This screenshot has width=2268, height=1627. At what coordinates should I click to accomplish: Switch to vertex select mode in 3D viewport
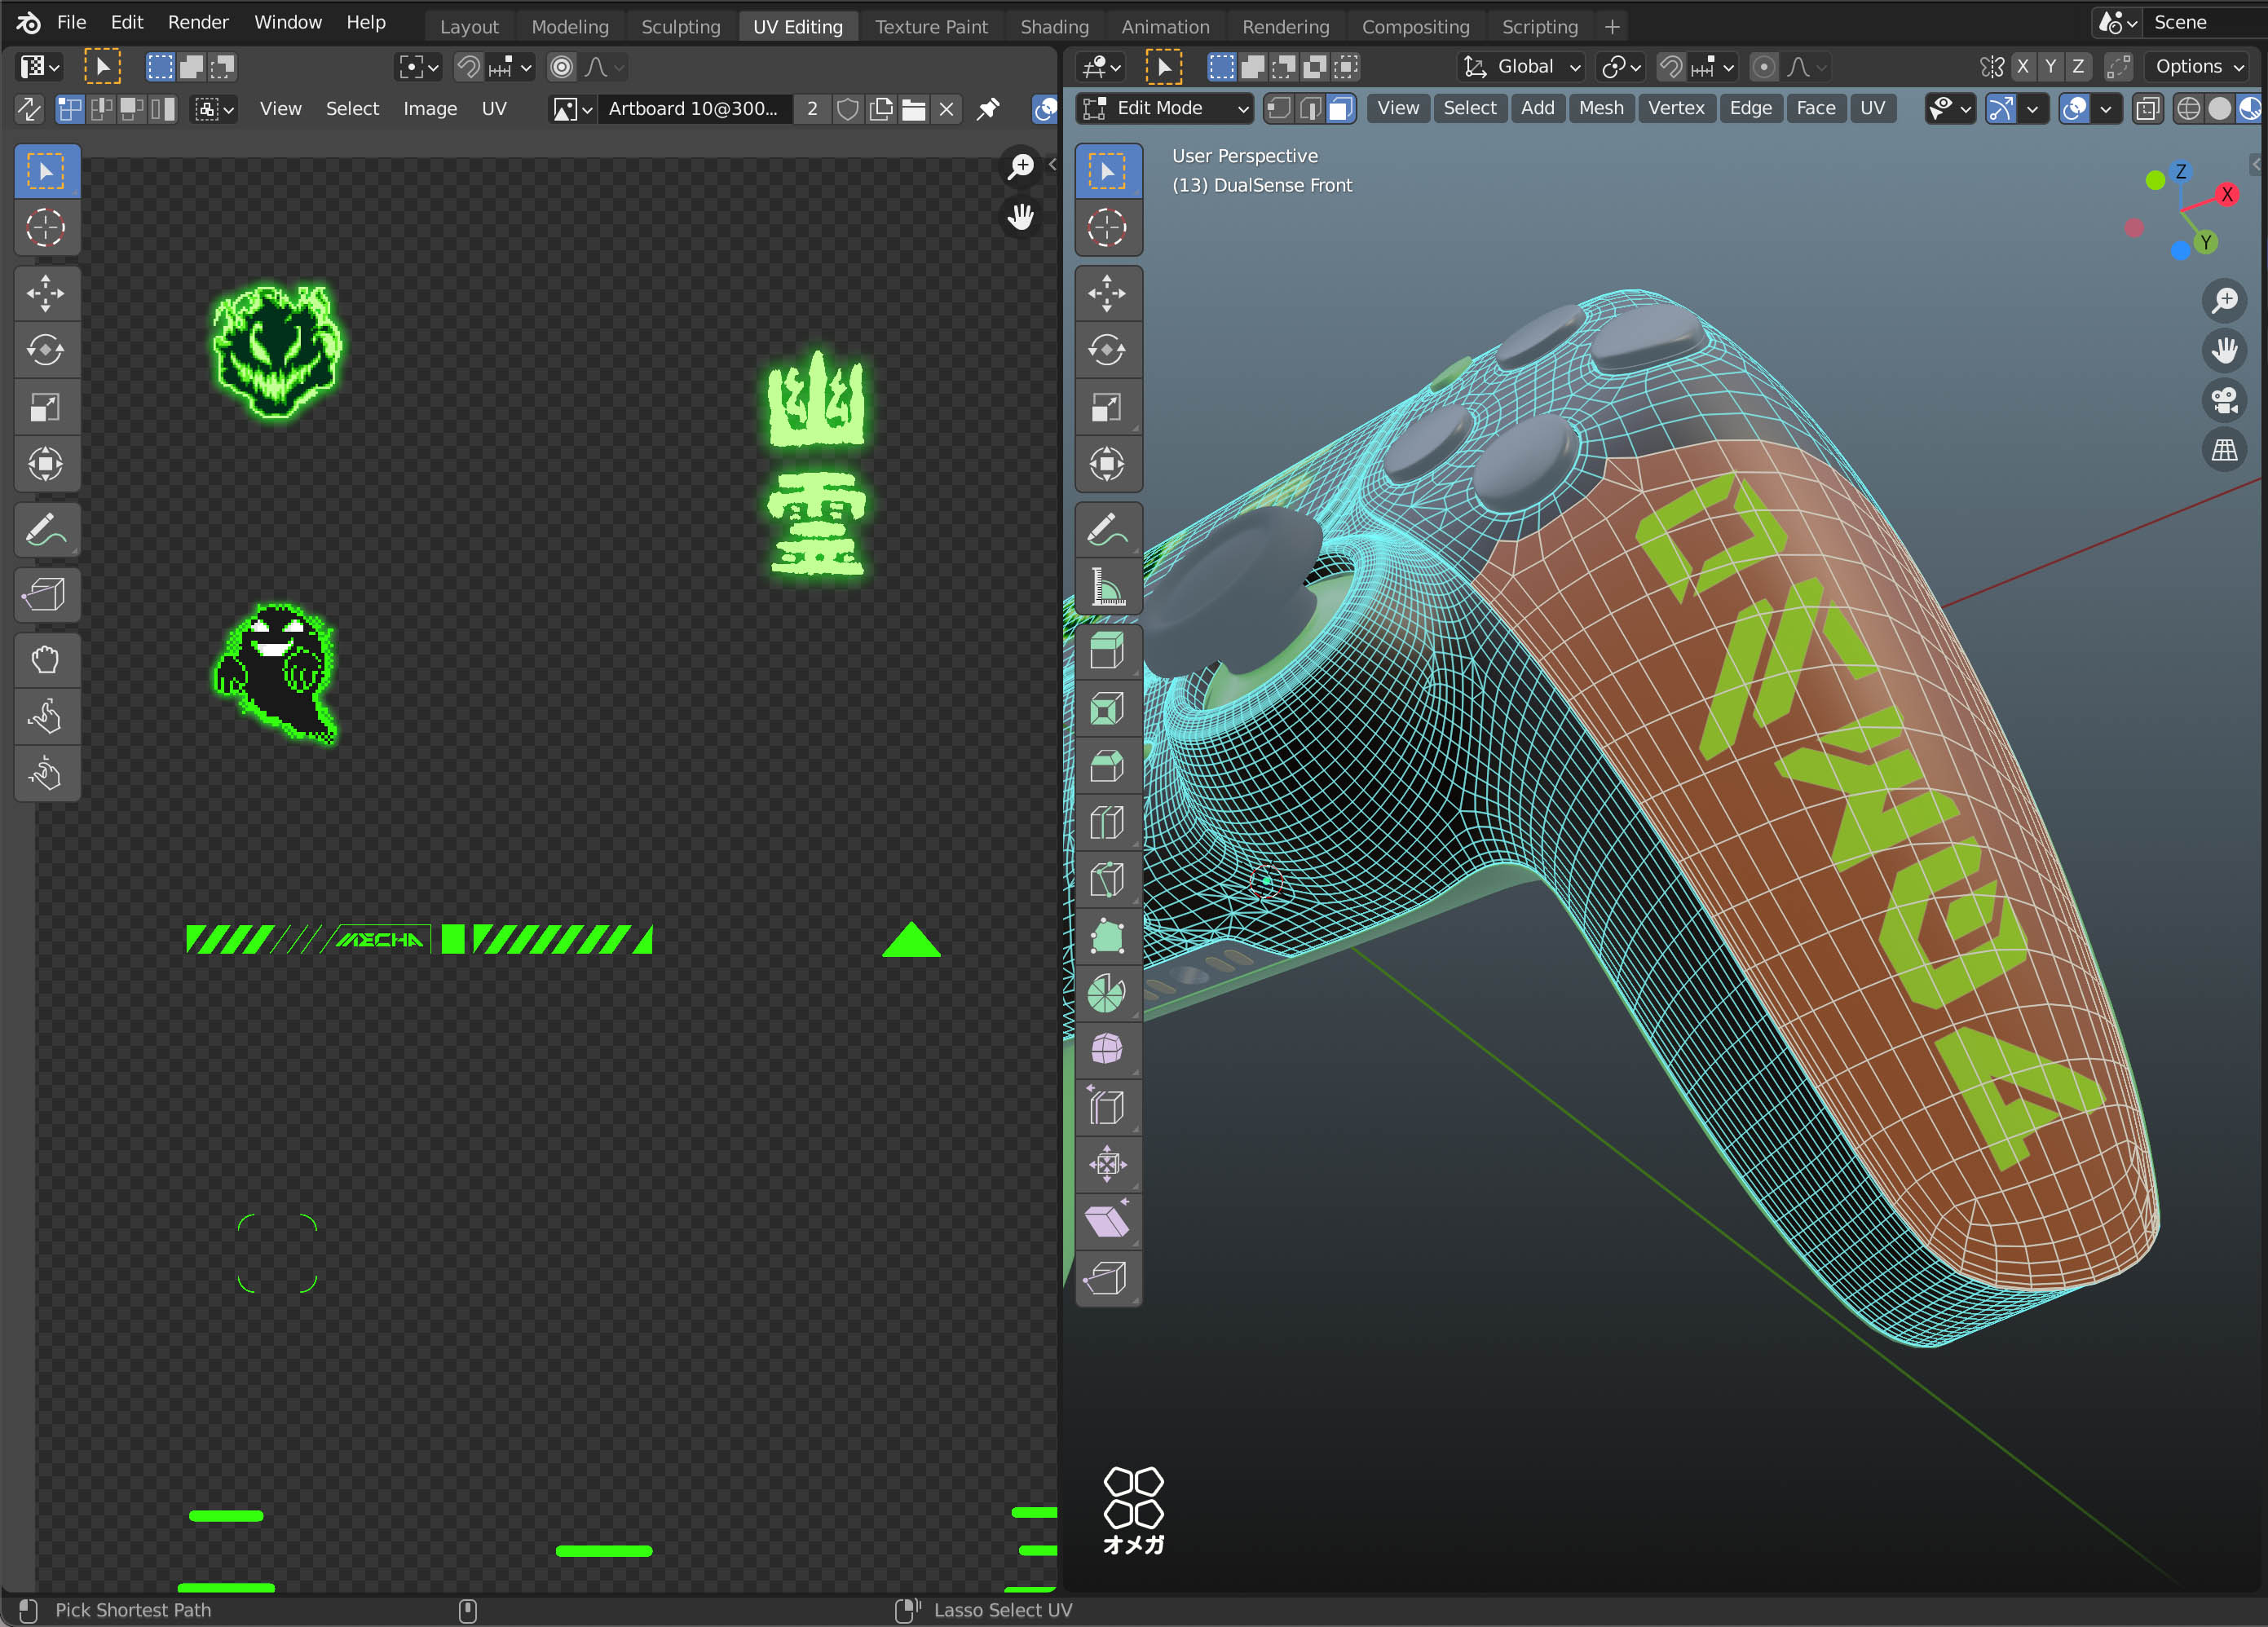pyautogui.click(x=1278, y=108)
